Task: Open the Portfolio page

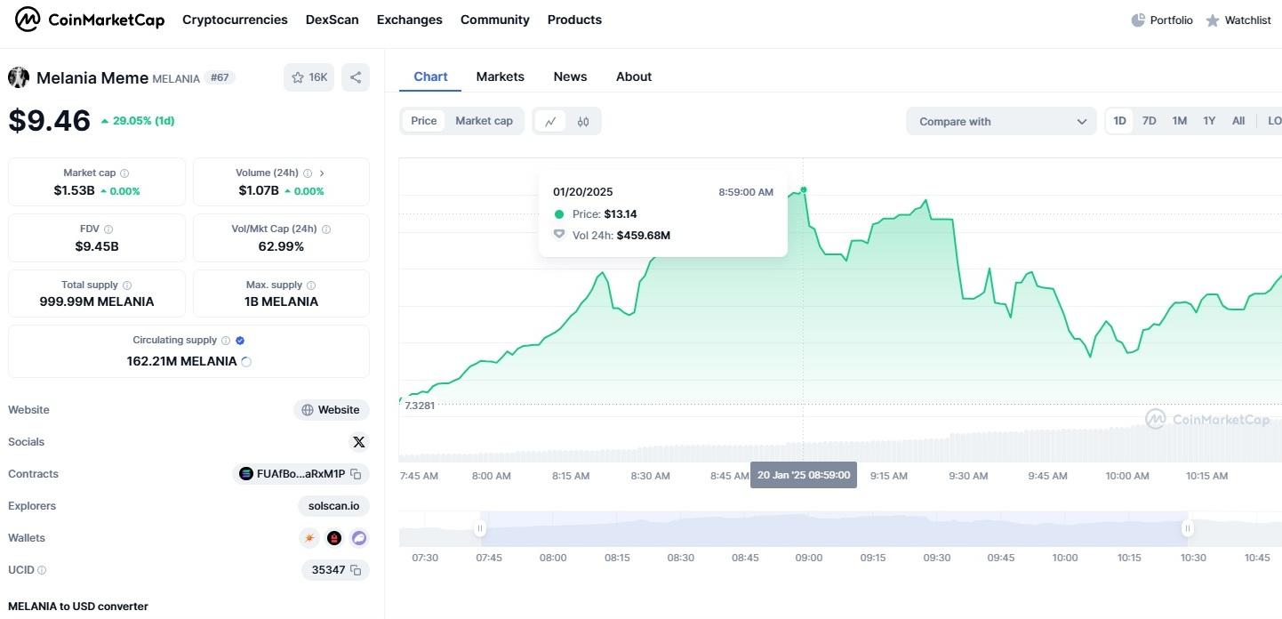Action: tap(1161, 20)
